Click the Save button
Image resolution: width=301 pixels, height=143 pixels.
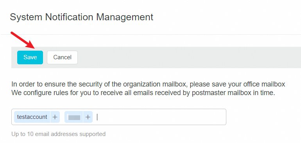click(x=30, y=57)
